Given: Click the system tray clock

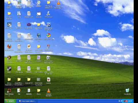Looking at the screenshot, I should click(130, 101).
